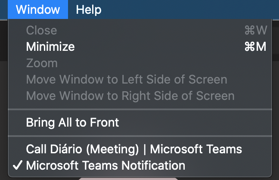Viewport: 279px width, 180px height.
Task: Pick the Microsoft Teams meeting window item
Action: [x=134, y=149]
